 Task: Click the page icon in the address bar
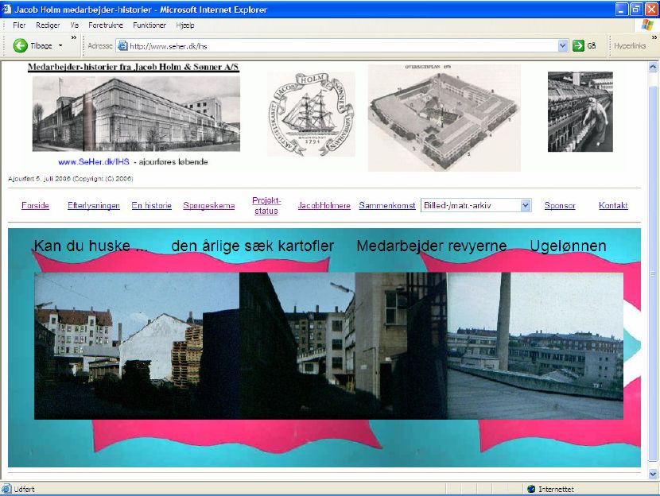tap(122, 46)
